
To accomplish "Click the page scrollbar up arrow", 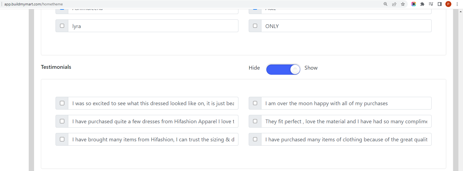I will 461,12.
